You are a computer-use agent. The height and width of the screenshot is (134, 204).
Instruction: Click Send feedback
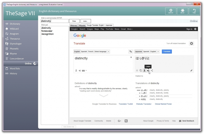pyautogui.click(x=187, y=121)
